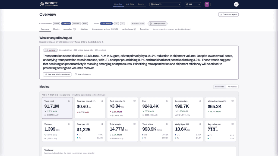Screen dimensions: 278x156
Task: Click the sparkle AI summary badge
Action: [x=50, y=50]
